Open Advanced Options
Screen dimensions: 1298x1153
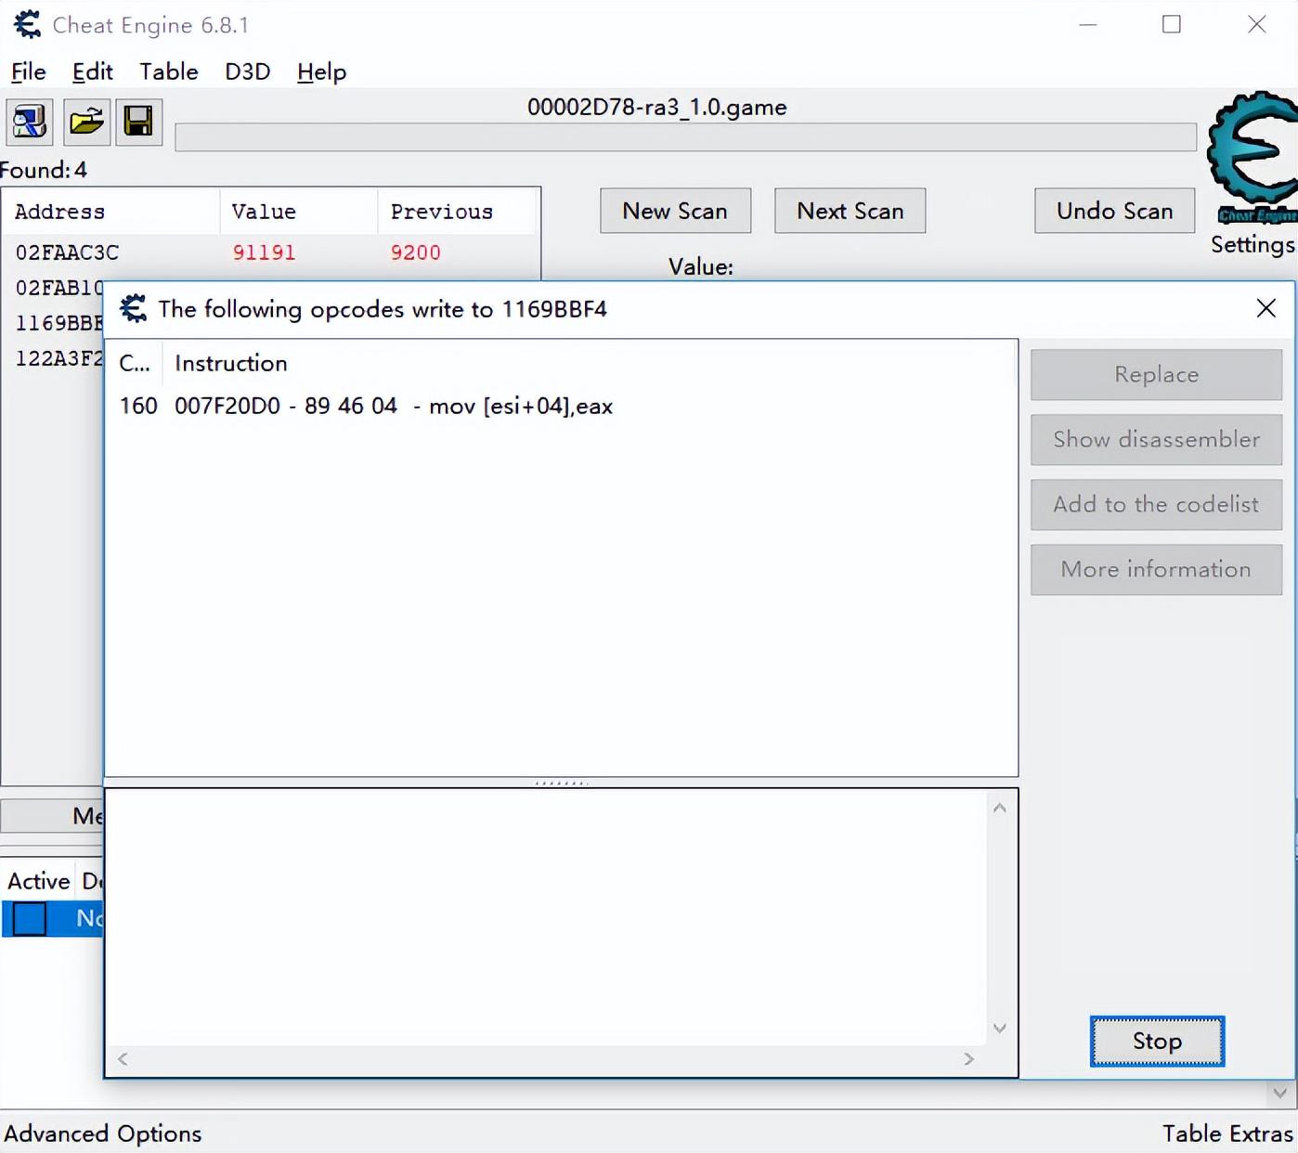102,1134
